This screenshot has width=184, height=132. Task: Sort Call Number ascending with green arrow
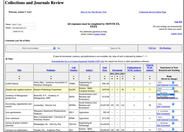click(x=74, y=76)
